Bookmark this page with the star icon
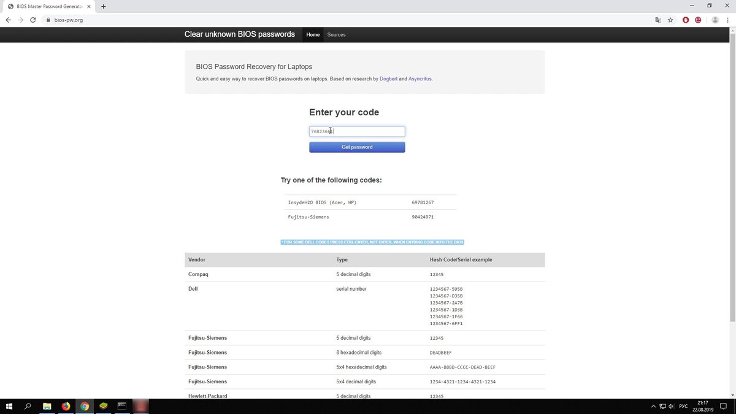This screenshot has height=414, width=736. pos(670,20)
